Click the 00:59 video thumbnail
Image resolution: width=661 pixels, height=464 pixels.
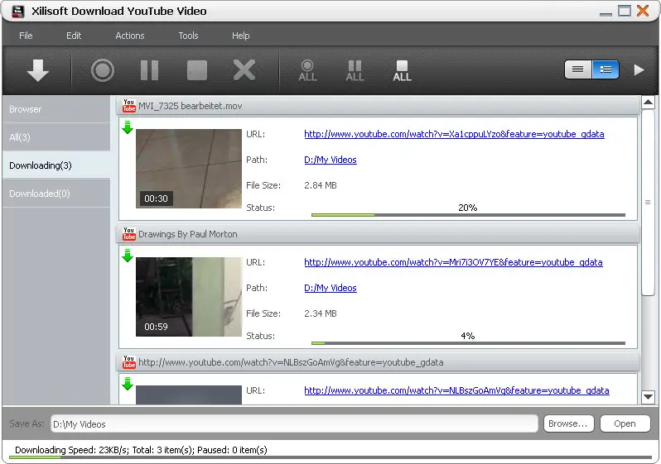pyautogui.click(x=189, y=297)
